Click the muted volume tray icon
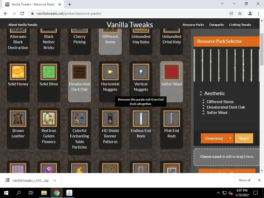The width and height of the screenshot is (264, 198). [x=230, y=193]
